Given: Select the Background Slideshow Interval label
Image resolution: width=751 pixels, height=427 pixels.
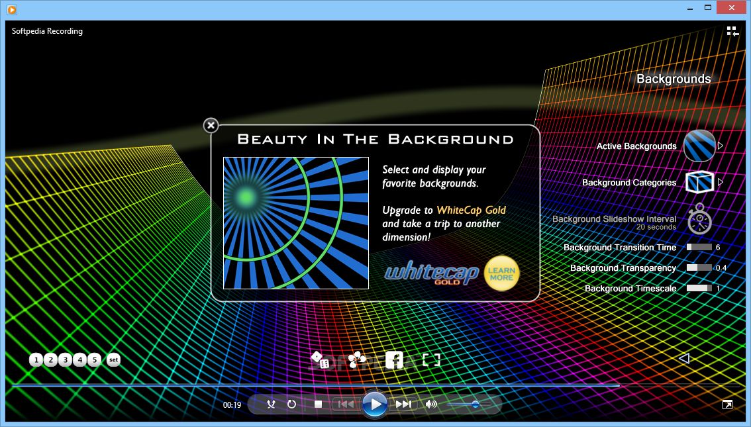Looking at the screenshot, I should coord(614,218).
